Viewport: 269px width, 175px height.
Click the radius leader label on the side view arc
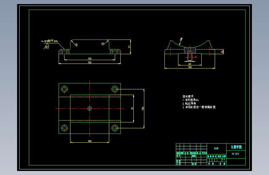tap(181, 40)
